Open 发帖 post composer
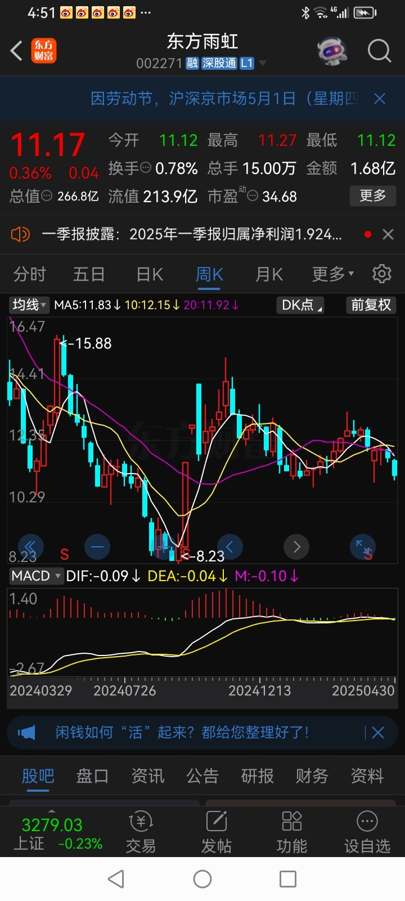The height and width of the screenshot is (901, 405). click(217, 832)
